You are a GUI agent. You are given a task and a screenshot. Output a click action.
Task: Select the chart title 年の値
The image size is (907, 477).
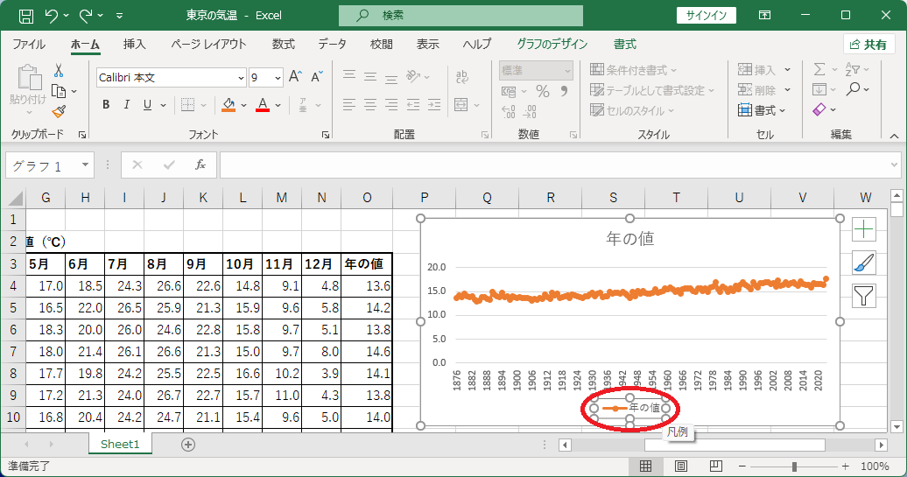pos(630,238)
